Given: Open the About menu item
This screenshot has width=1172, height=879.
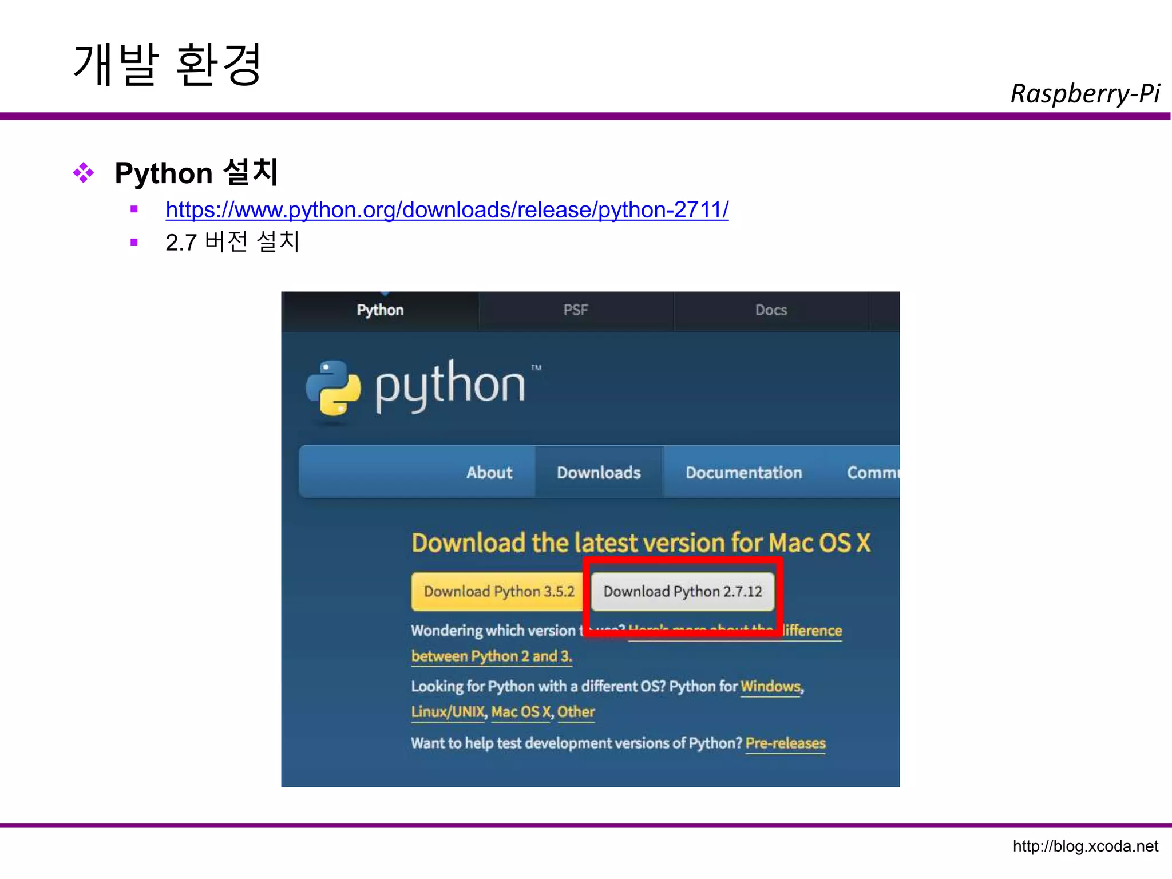Looking at the screenshot, I should (489, 473).
